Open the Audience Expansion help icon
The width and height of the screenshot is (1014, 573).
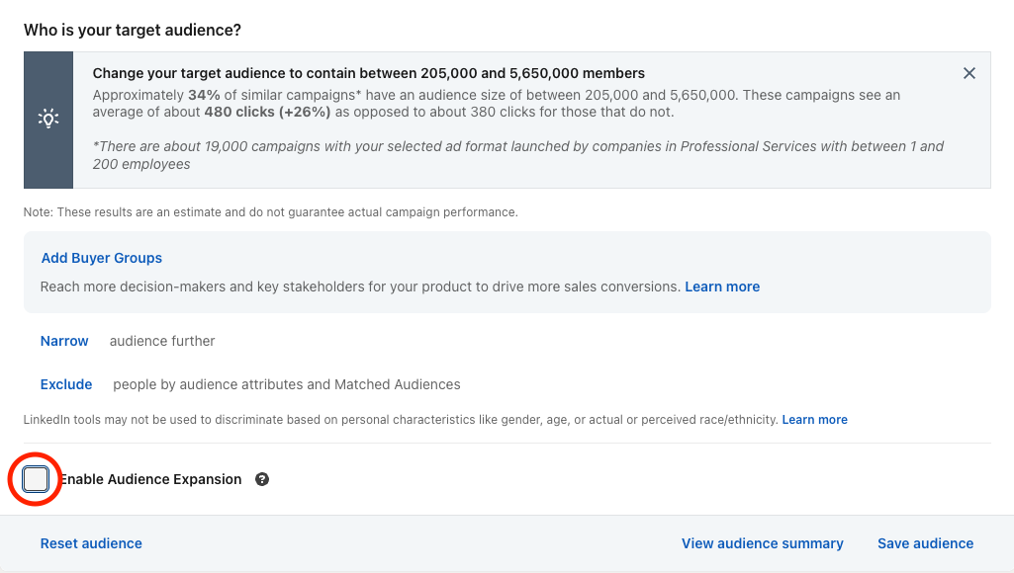click(262, 479)
